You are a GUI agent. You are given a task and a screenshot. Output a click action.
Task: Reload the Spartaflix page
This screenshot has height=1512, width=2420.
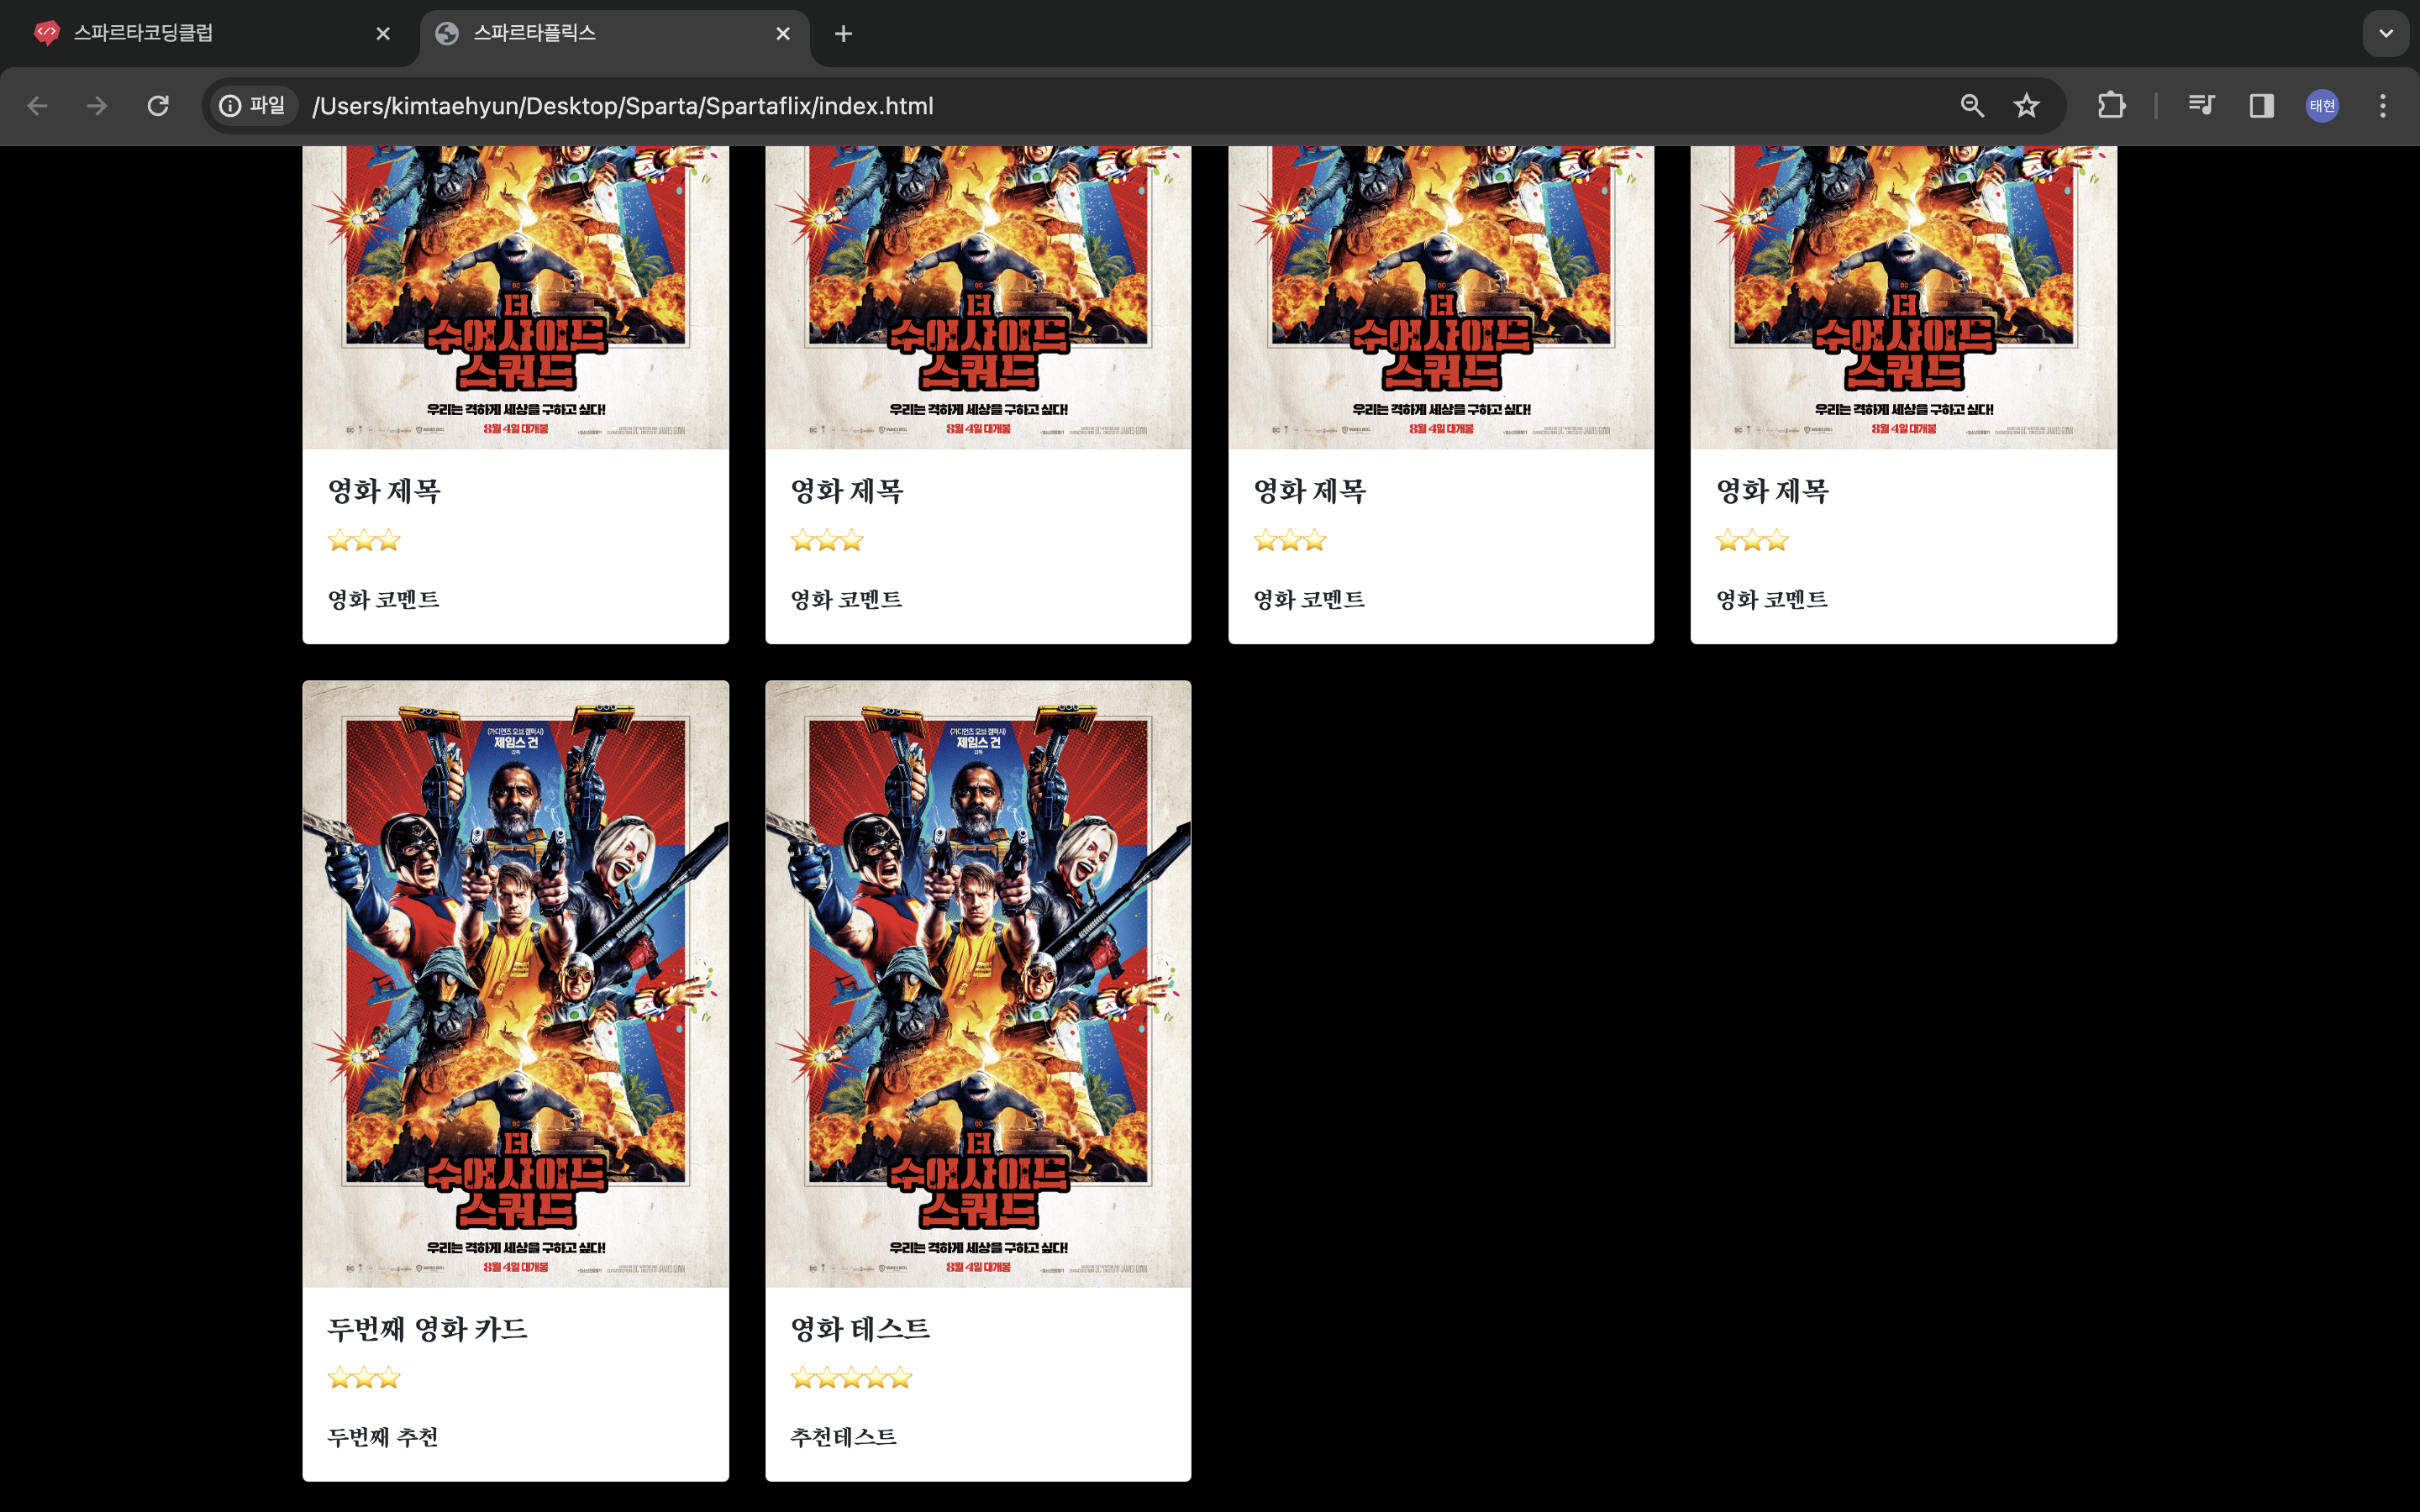coord(158,106)
